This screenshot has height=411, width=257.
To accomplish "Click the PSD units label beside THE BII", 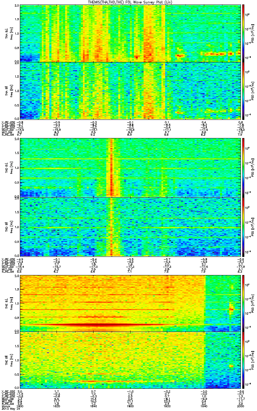I will pyautogui.click(x=253, y=360).
